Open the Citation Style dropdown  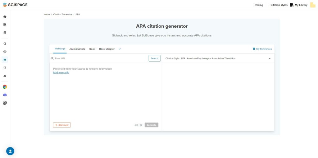(218, 58)
